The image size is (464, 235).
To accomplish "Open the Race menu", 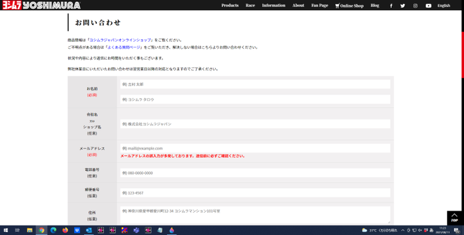I will click(250, 5).
